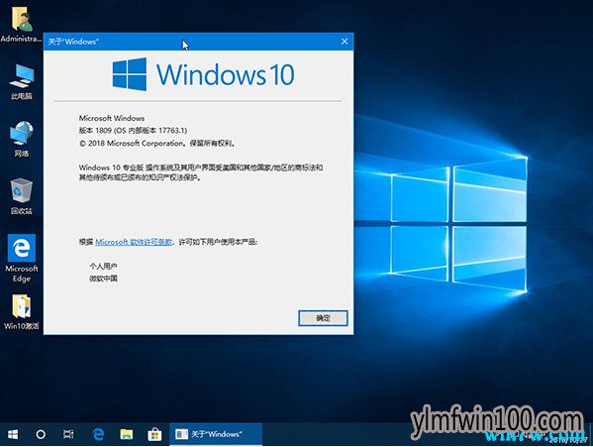593x447 pixels.
Task: Click the '个人用户' licensed user text
Action: coord(103,266)
